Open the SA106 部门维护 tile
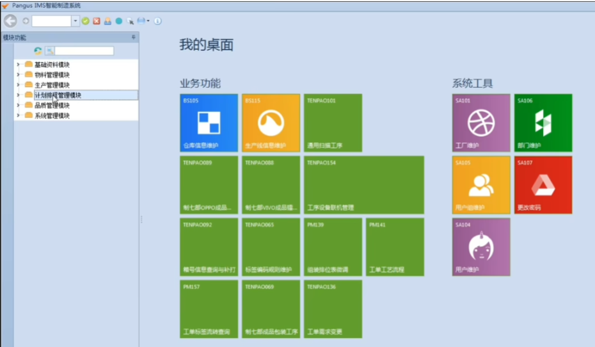 [543, 123]
